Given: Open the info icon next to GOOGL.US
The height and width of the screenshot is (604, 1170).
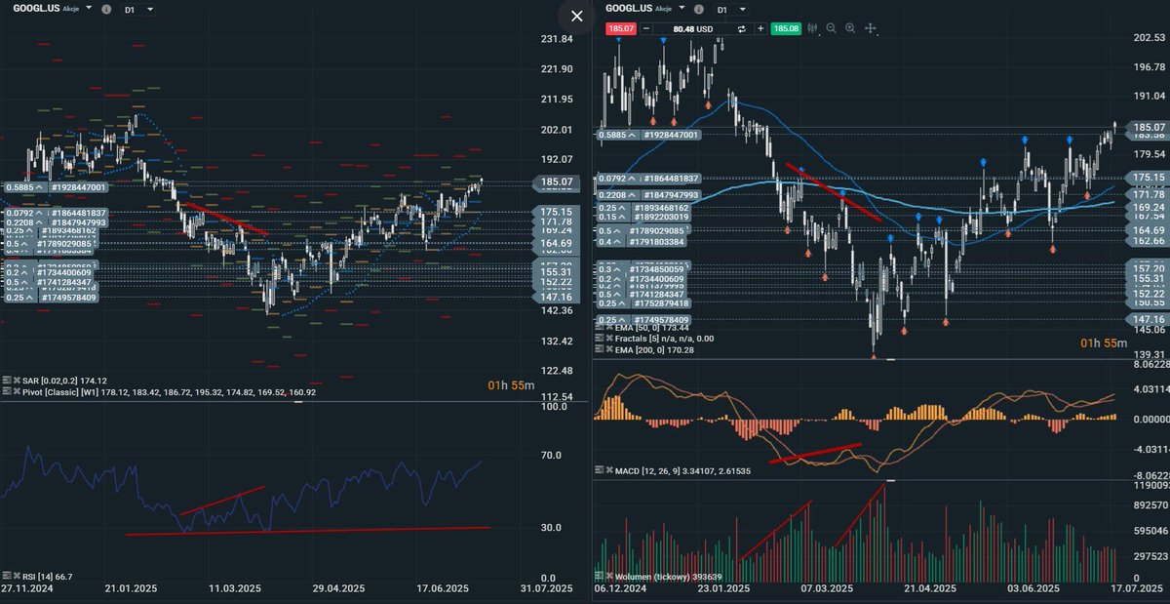Looking at the screenshot, I should [698, 8].
